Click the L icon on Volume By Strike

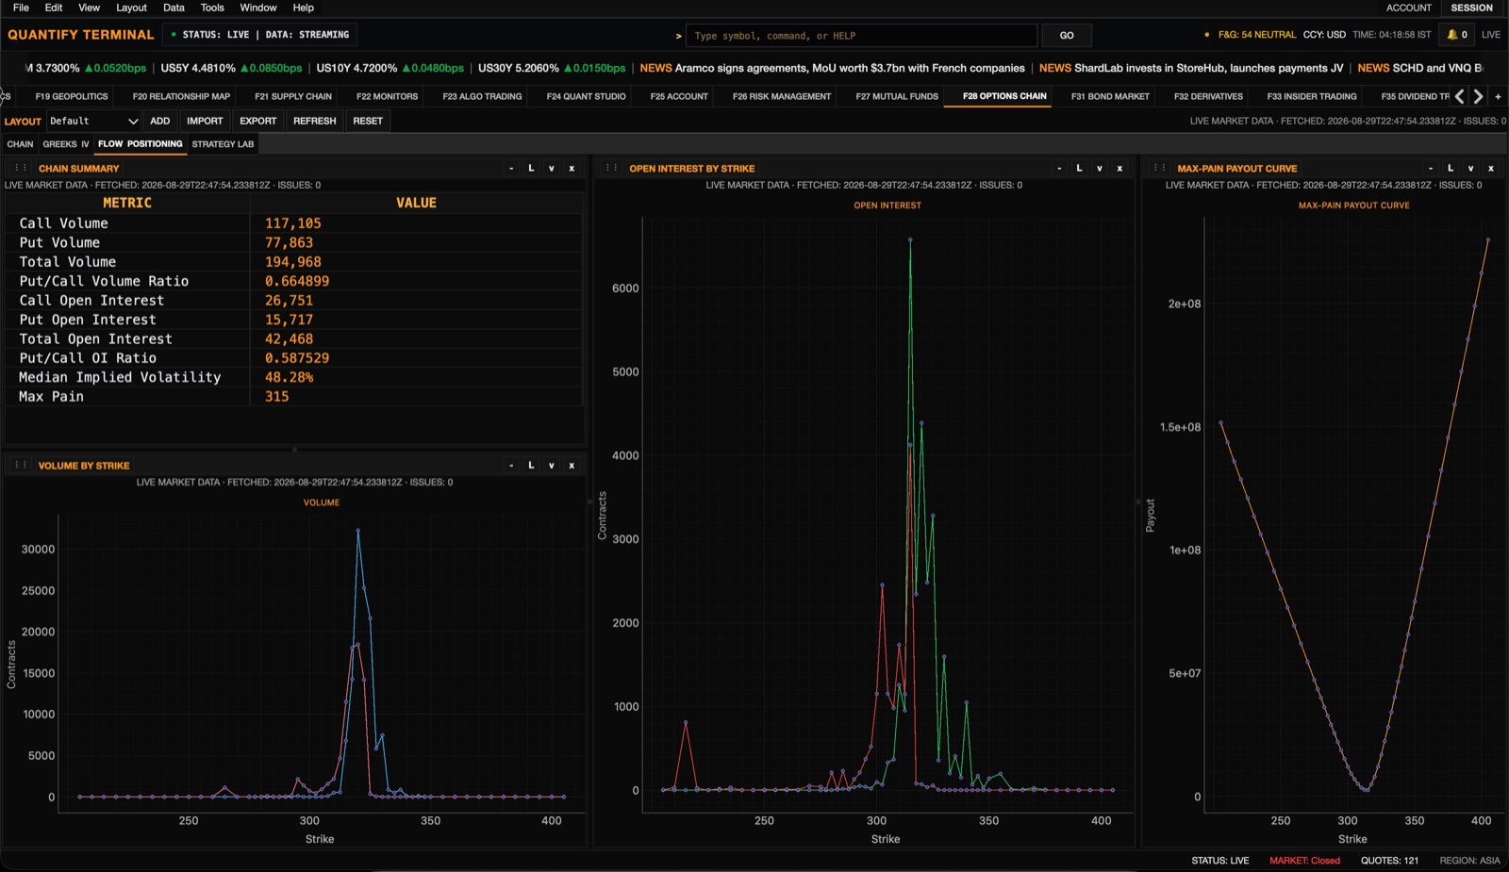531,465
